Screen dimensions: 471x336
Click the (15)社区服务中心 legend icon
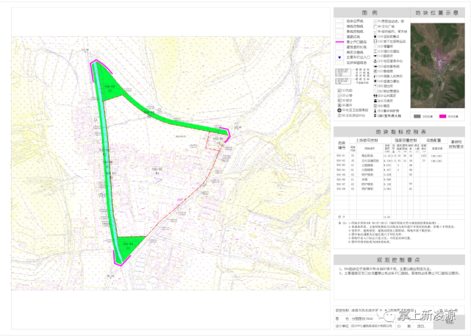pos(375,61)
